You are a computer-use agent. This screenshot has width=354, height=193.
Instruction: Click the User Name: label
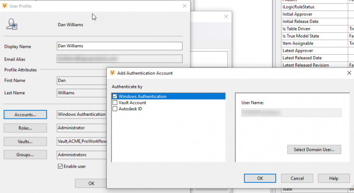coord(252,103)
